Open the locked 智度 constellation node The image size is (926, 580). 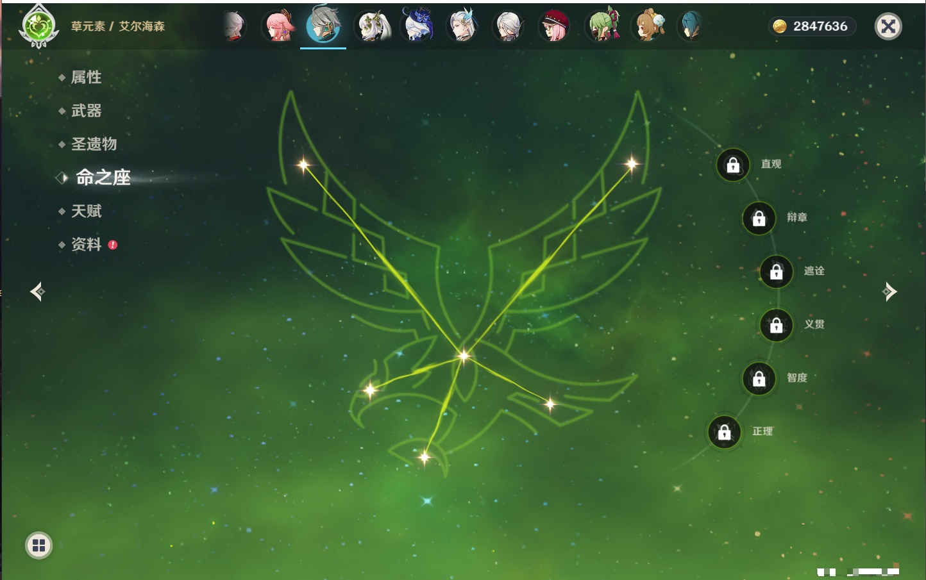point(759,378)
